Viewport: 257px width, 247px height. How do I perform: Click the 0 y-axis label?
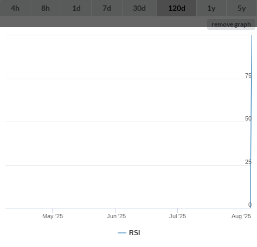click(250, 205)
